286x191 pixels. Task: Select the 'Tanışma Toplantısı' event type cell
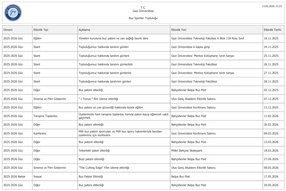(x=55, y=116)
